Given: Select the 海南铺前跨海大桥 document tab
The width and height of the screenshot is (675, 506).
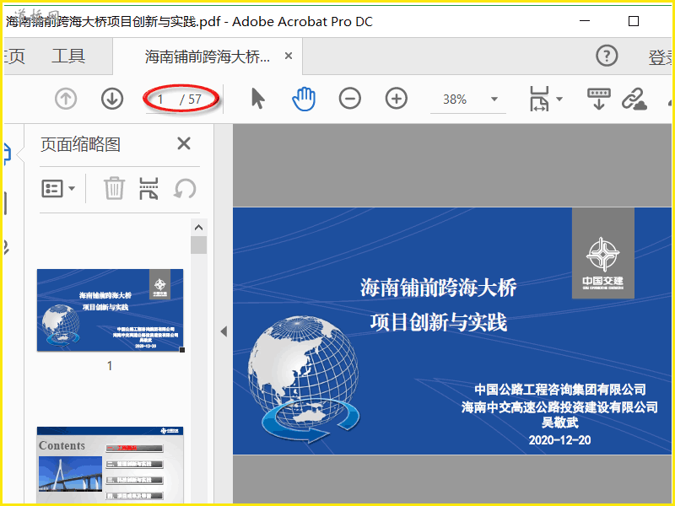Looking at the screenshot, I should point(207,57).
